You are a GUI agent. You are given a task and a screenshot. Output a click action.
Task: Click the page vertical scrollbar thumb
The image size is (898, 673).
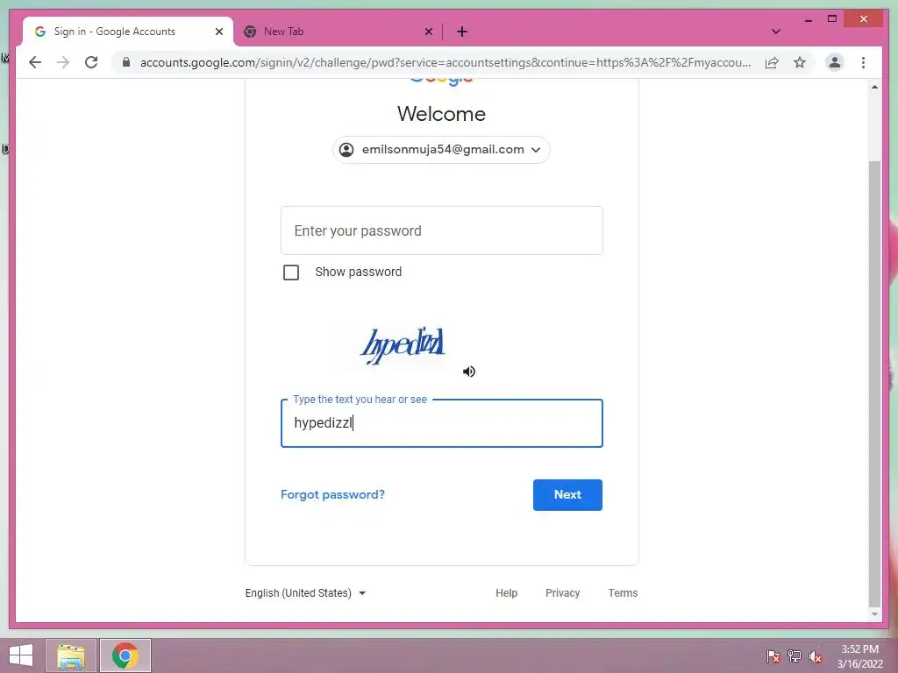(874, 384)
